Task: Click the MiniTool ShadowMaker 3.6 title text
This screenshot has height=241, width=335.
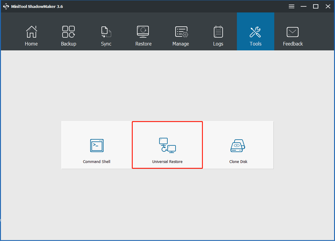Action: click(x=37, y=6)
